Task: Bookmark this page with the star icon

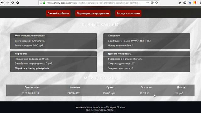Action: (156, 3)
